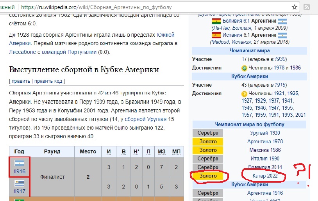
Task: Click the Серебро cell next to Уругвай 1930
Action: tap(208, 133)
